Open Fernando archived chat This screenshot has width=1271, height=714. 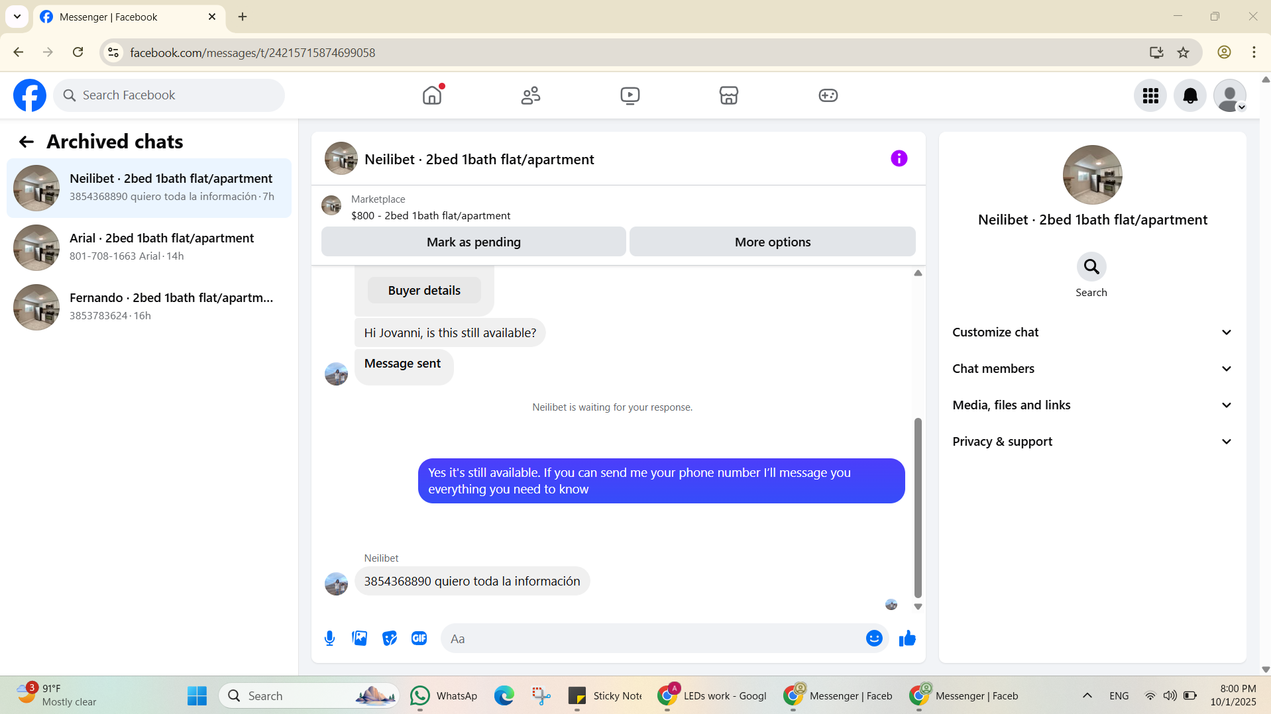[149, 307]
